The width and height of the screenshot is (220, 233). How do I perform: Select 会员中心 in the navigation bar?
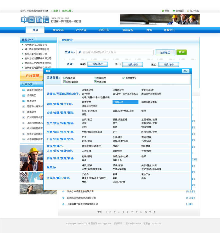104,30
